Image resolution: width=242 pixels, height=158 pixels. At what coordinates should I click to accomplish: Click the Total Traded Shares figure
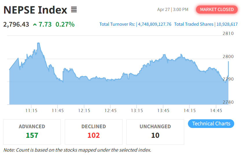pyautogui.click(x=227, y=24)
